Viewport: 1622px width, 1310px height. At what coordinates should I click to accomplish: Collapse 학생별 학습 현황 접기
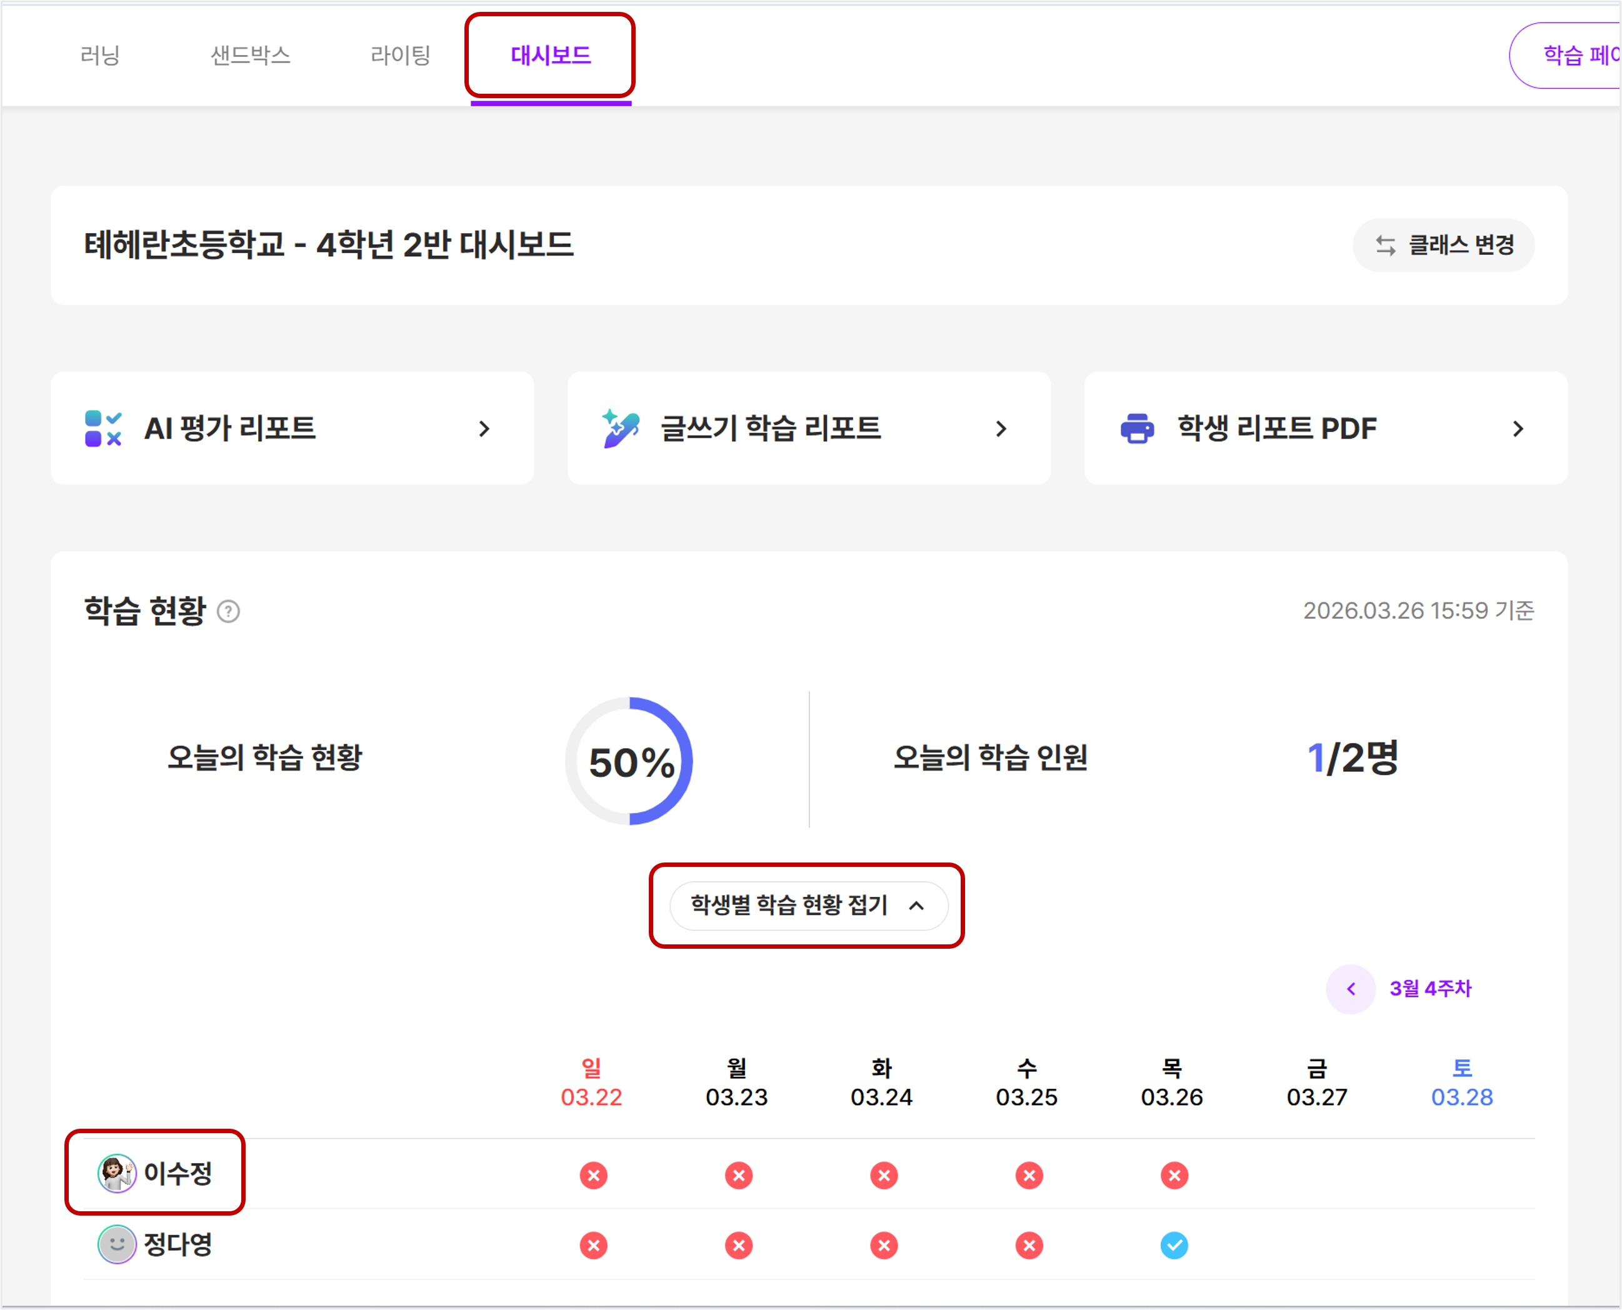point(808,906)
